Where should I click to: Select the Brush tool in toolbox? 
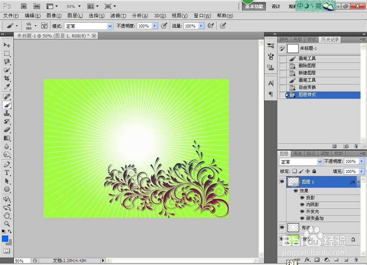pos(7,105)
